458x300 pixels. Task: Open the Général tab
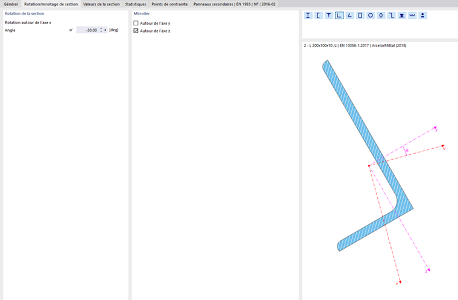(x=11, y=4)
